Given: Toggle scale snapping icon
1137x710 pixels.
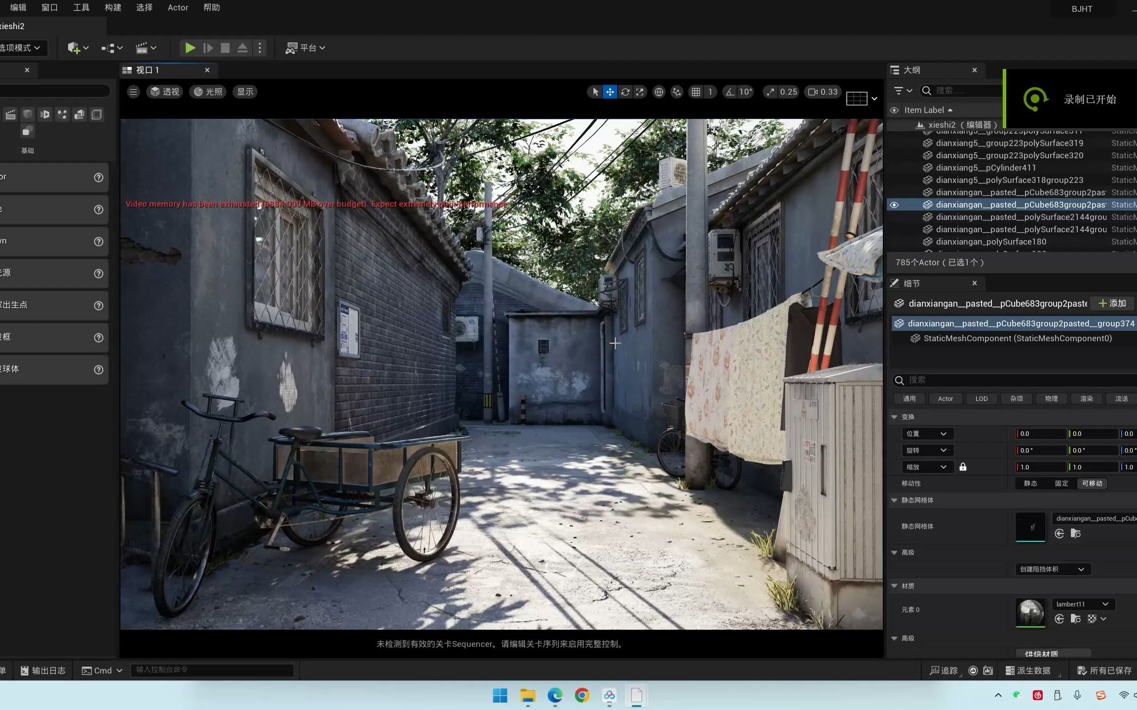Looking at the screenshot, I should click(770, 92).
